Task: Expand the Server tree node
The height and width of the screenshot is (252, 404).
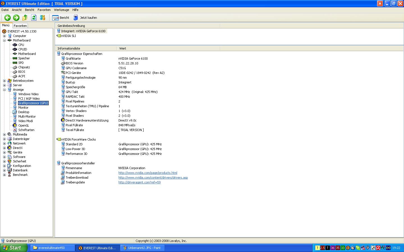Action: coord(4,85)
